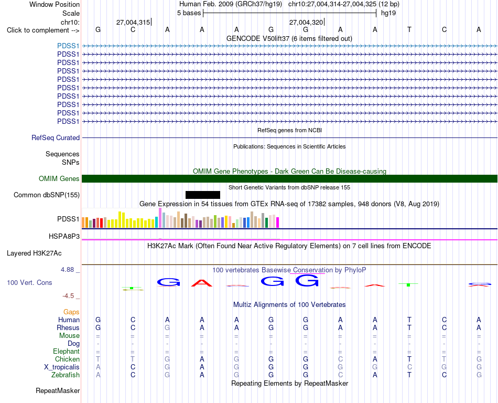Click the HSPA8P3 gene label
The height and width of the screenshot is (403, 498).
click(x=64, y=236)
